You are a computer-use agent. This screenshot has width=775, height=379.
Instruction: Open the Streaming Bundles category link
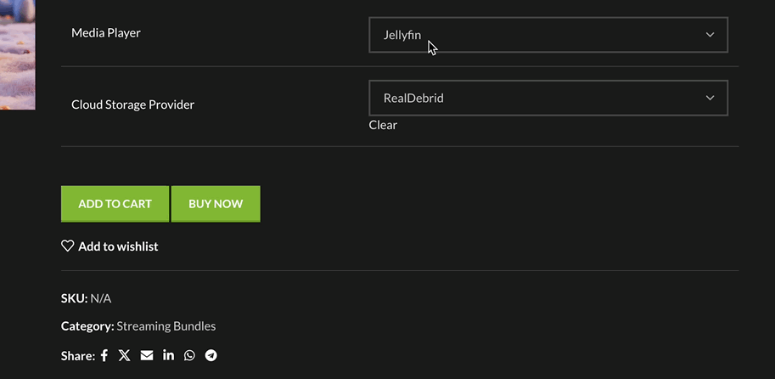click(166, 326)
